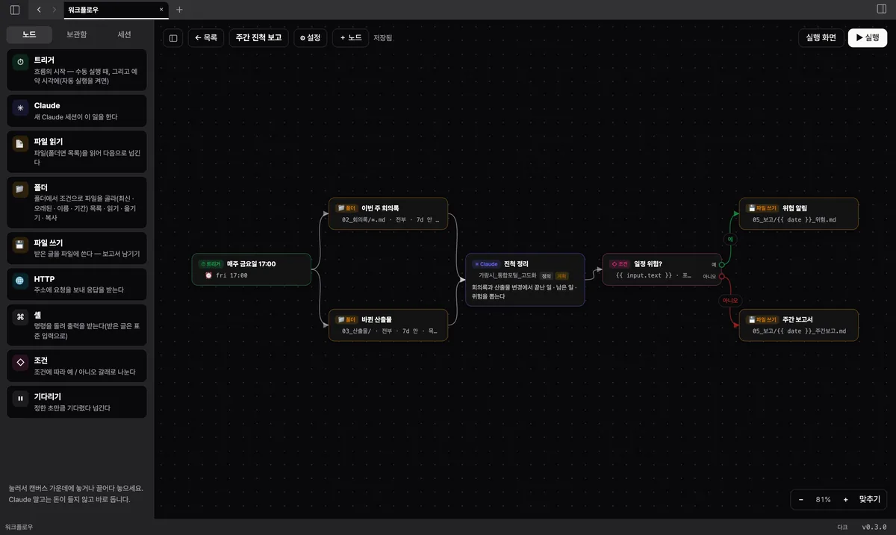
Task: Zoom out with the minus button
Action: [x=801, y=499]
